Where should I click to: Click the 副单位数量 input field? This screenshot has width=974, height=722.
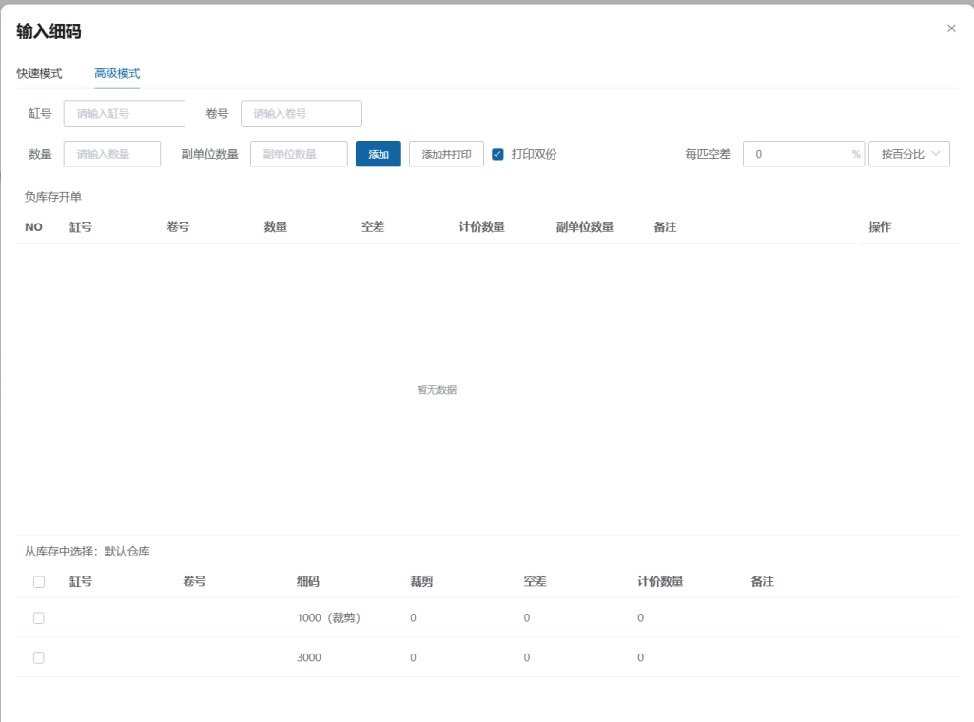coord(299,154)
